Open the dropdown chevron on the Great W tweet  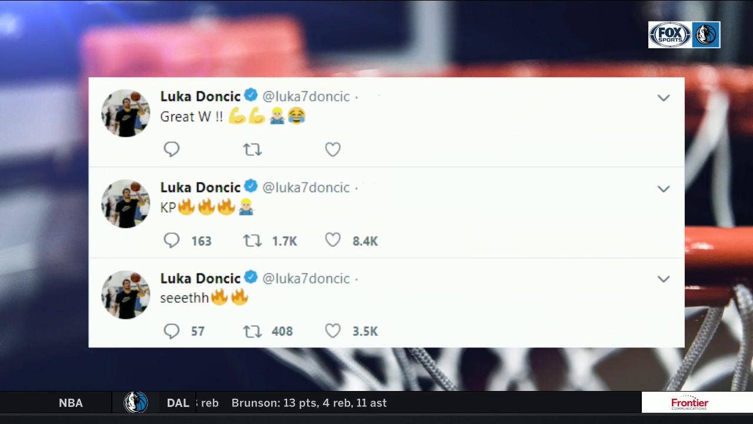[x=664, y=98]
